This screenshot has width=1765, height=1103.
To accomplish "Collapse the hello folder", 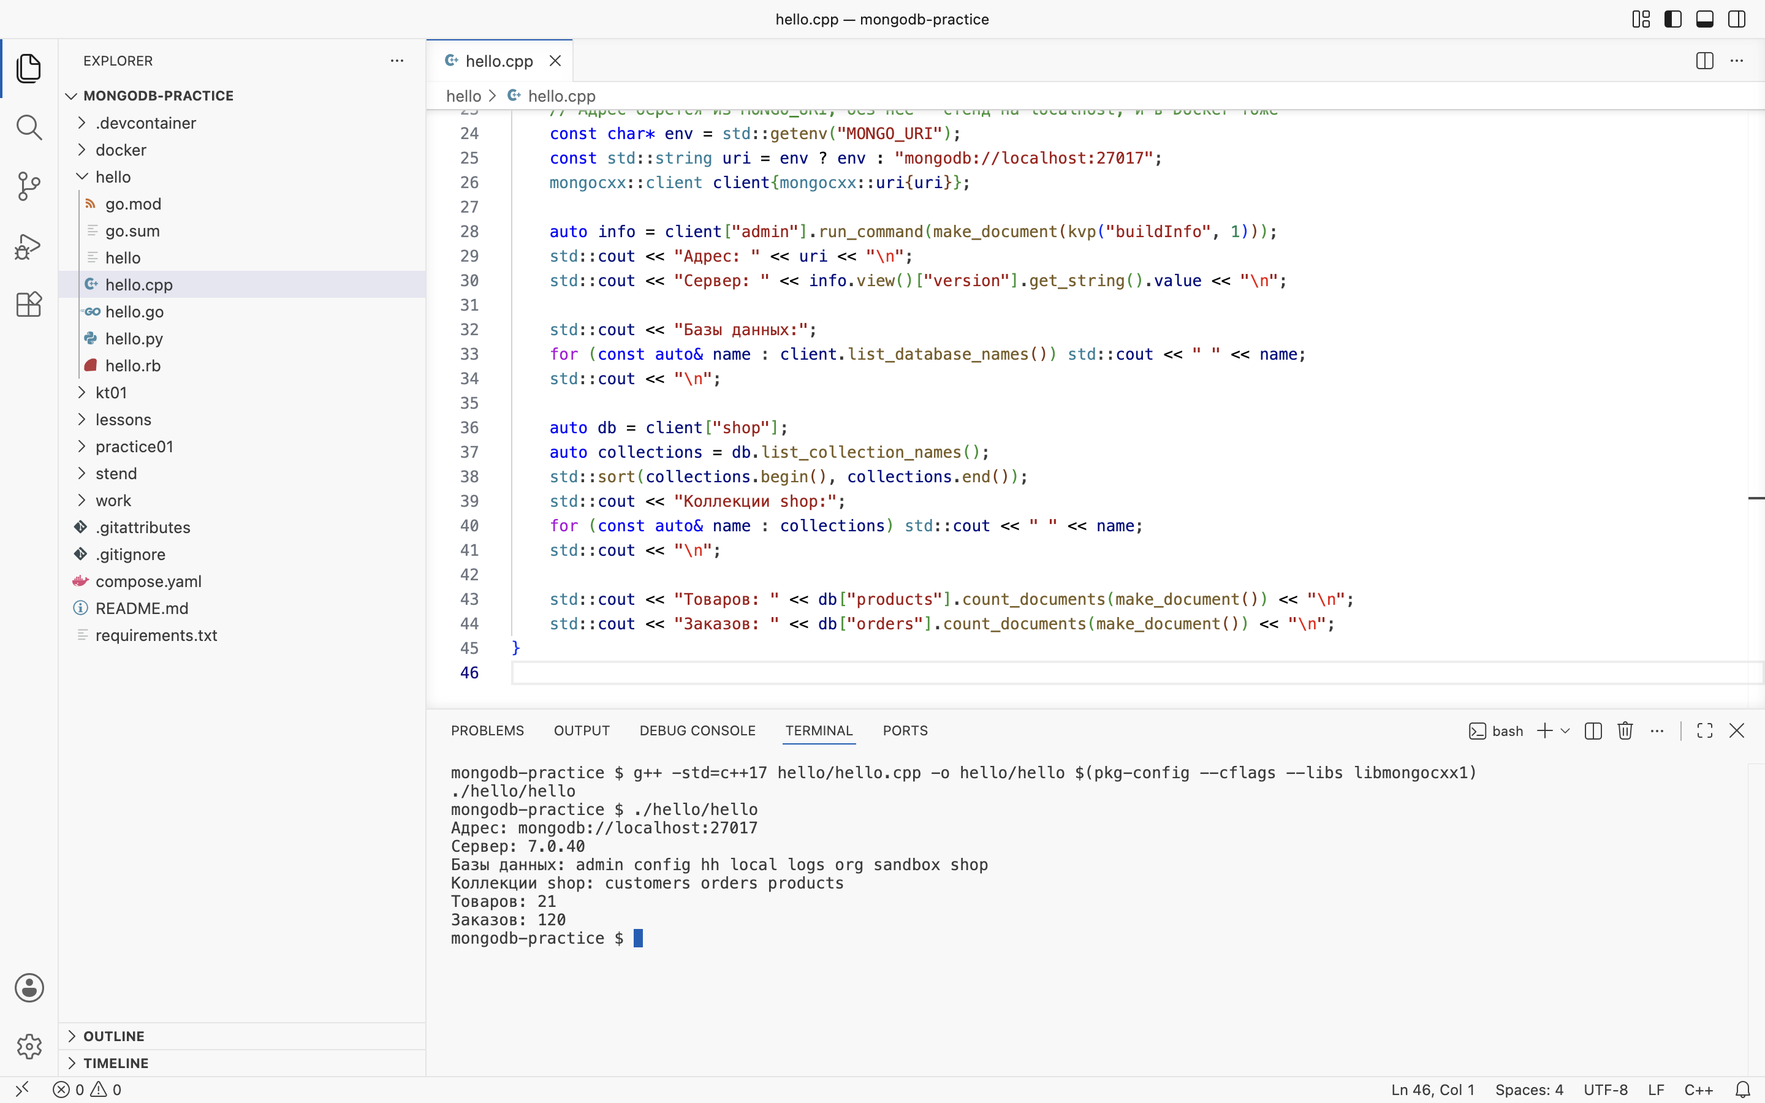I will tap(242, 176).
